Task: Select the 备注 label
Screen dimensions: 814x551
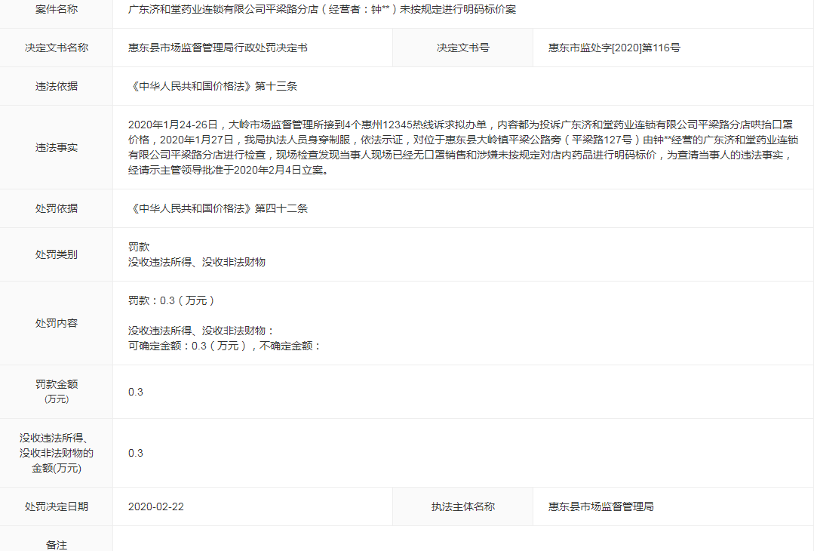Action: click(56, 545)
